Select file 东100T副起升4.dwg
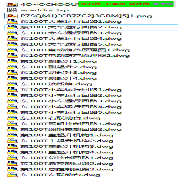Viewport: 178px width, 178px height. point(58,78)
